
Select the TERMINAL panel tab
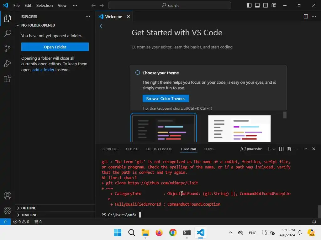[x=188, y=149]
